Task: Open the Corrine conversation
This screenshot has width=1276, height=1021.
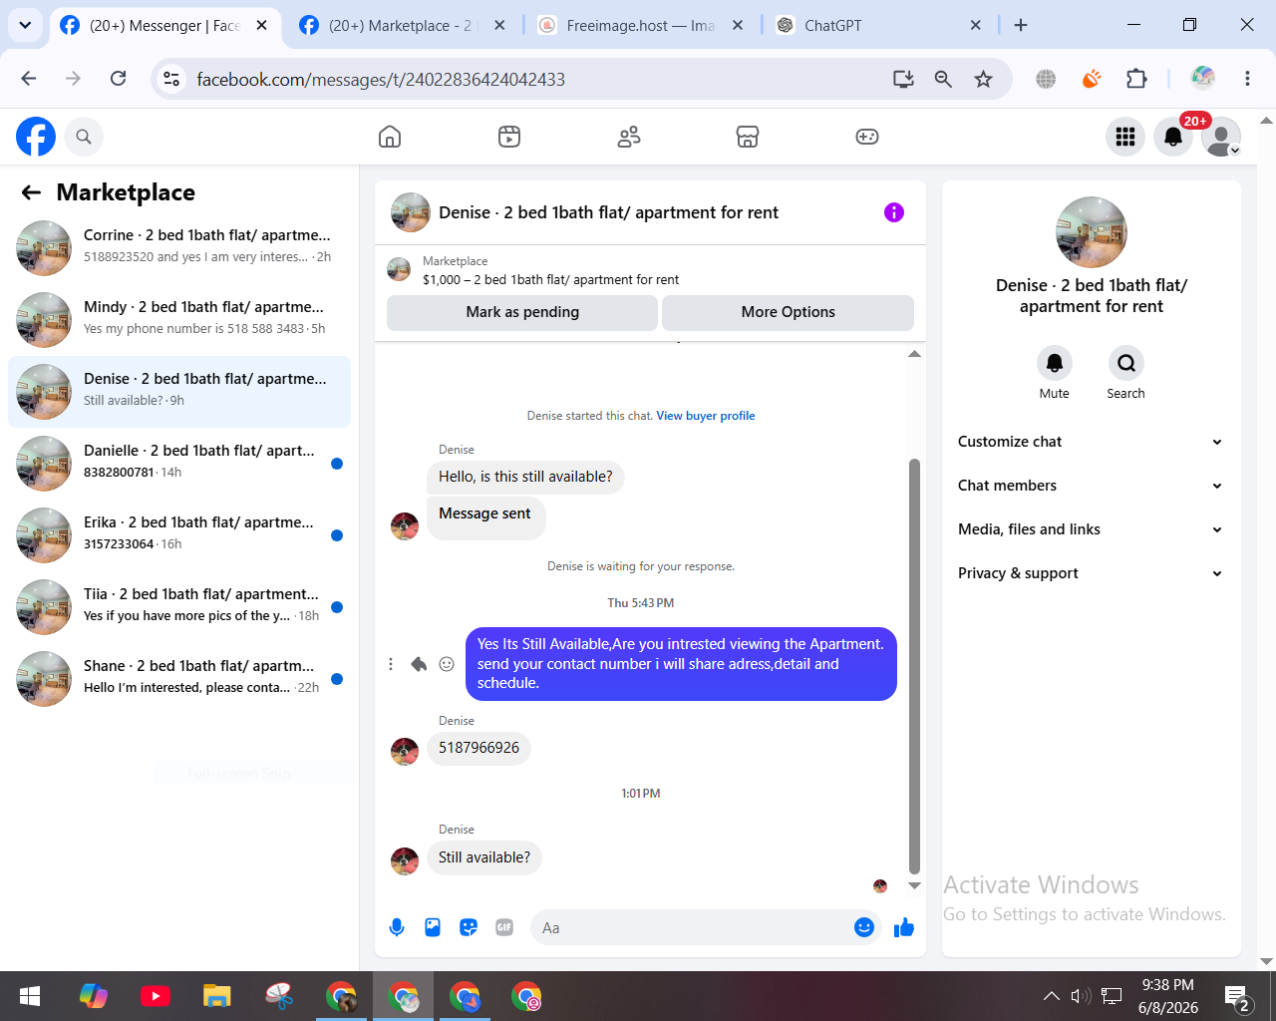Action: coord(179,247)
